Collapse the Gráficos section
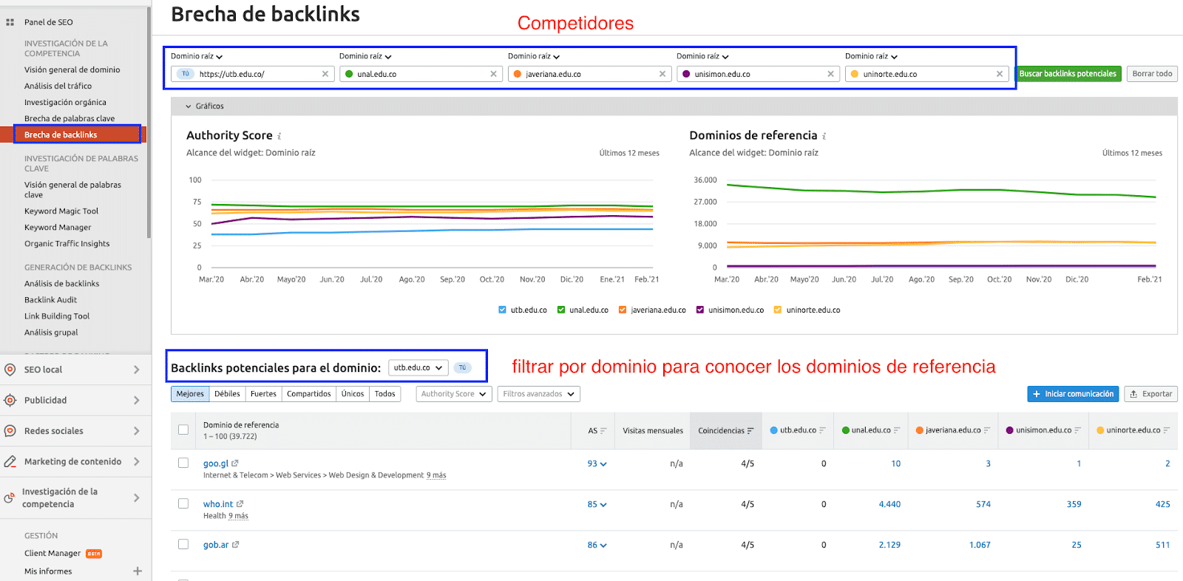1183x581 pixels. click(189, 106)
